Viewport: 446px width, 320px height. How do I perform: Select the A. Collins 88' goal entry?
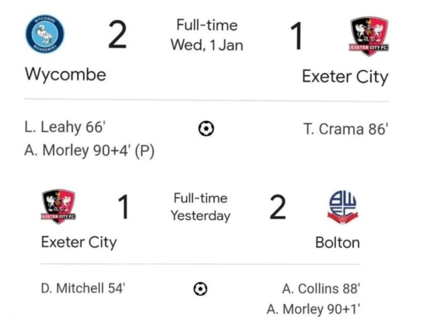click(321, 289)
